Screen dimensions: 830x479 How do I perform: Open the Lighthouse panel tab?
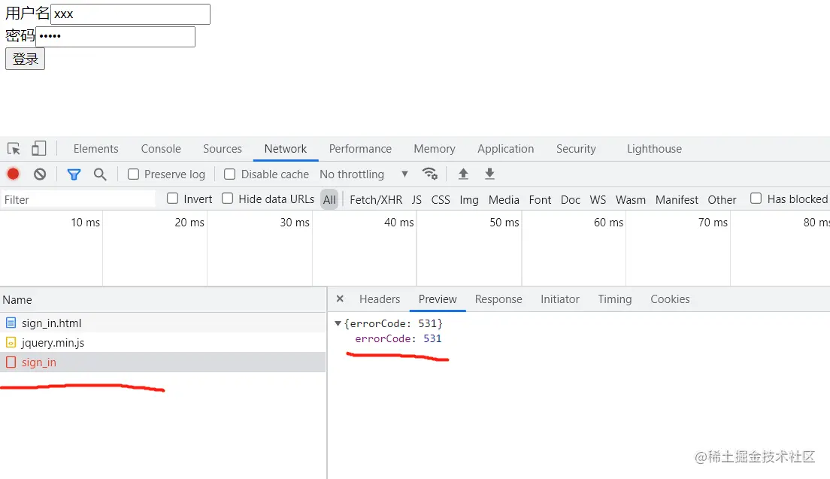tap(654, 149)
